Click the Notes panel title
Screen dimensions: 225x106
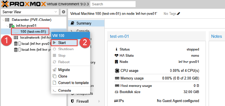point(217,36)
